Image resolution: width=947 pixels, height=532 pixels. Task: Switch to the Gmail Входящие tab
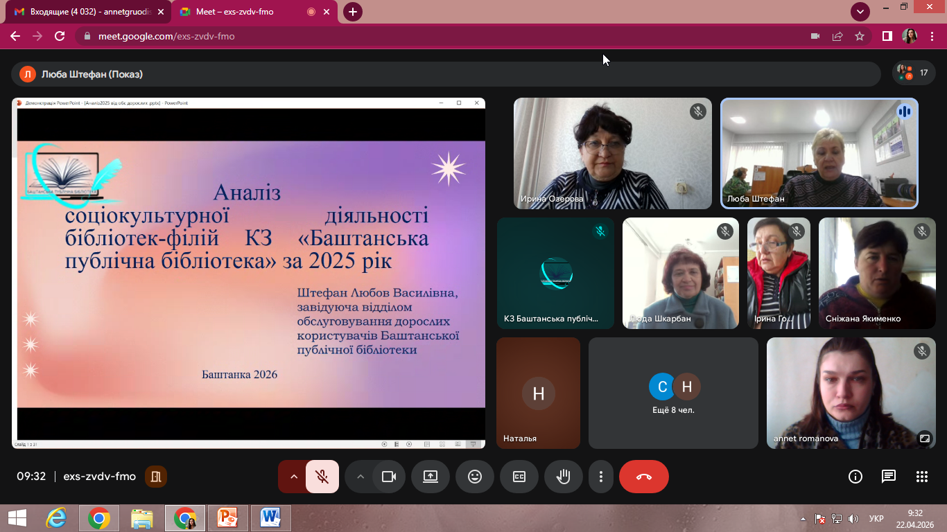(87, 12)
